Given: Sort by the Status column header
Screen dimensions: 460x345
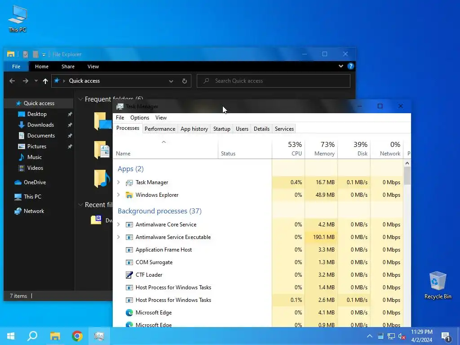Looking at the screenshot, I should (x=245, y=148).
